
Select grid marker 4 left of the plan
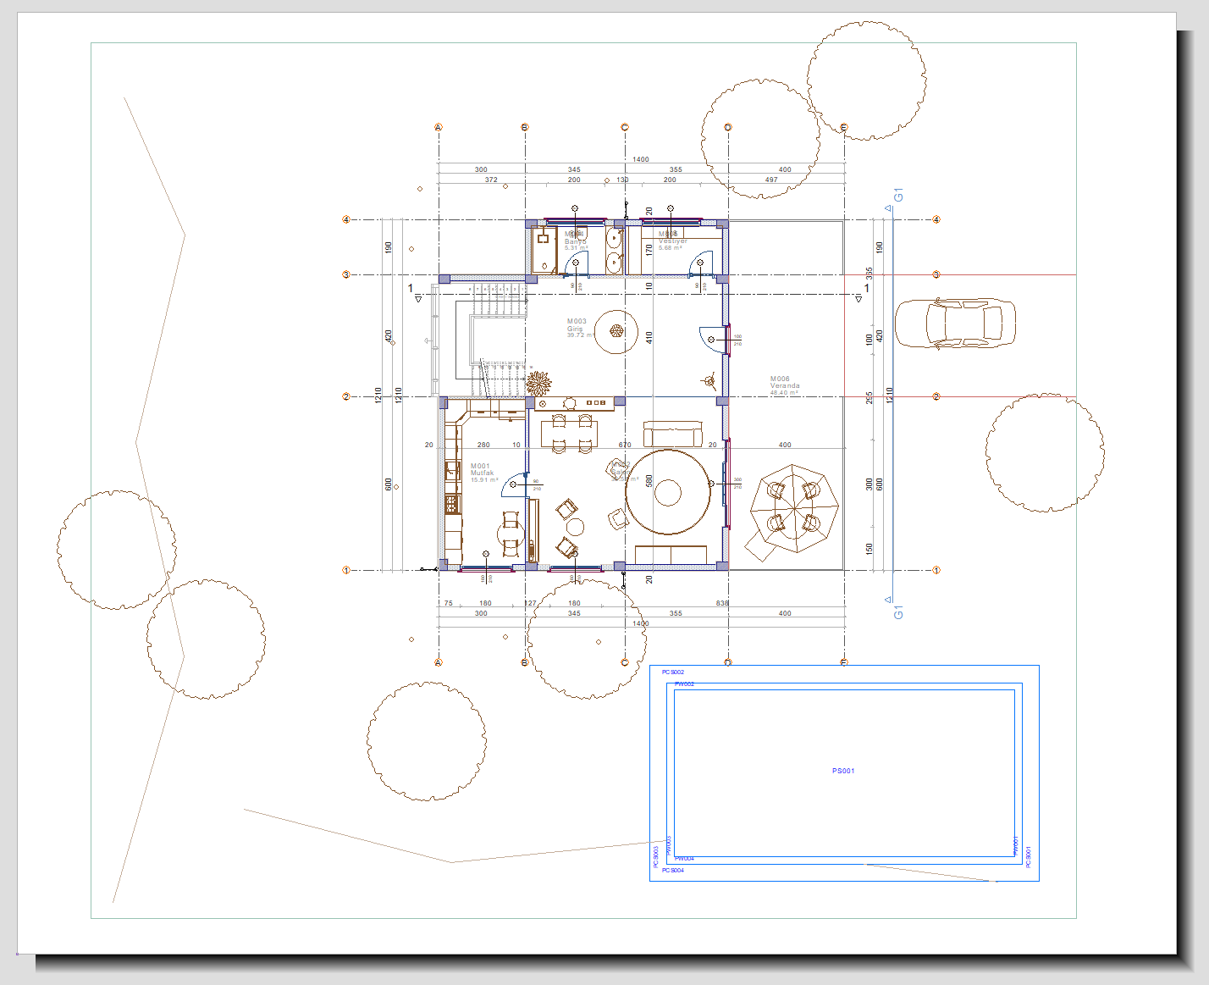pos(346,220)
